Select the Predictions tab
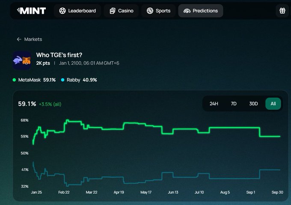The image size is (291, 205). (201, 11)
